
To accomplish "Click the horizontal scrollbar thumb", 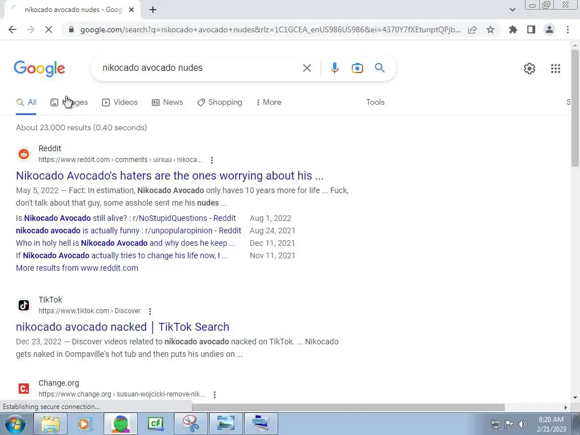I will [x=348, y=407].
